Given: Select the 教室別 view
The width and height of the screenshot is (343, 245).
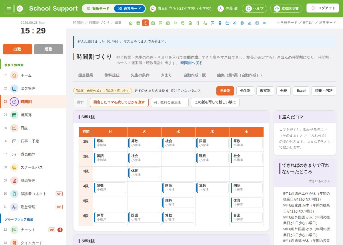Looking at the screenshot, I should pyautogui.click(x=265, y=91).
